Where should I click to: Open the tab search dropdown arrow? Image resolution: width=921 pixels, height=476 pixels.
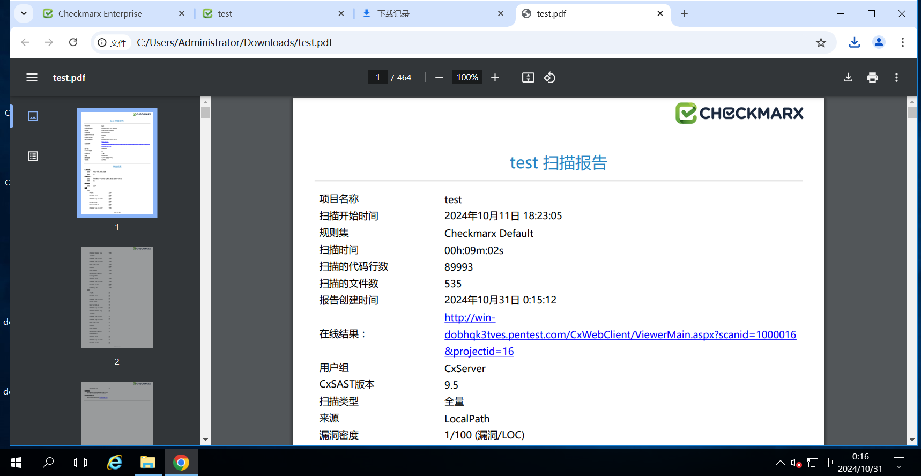click(24, 13)
